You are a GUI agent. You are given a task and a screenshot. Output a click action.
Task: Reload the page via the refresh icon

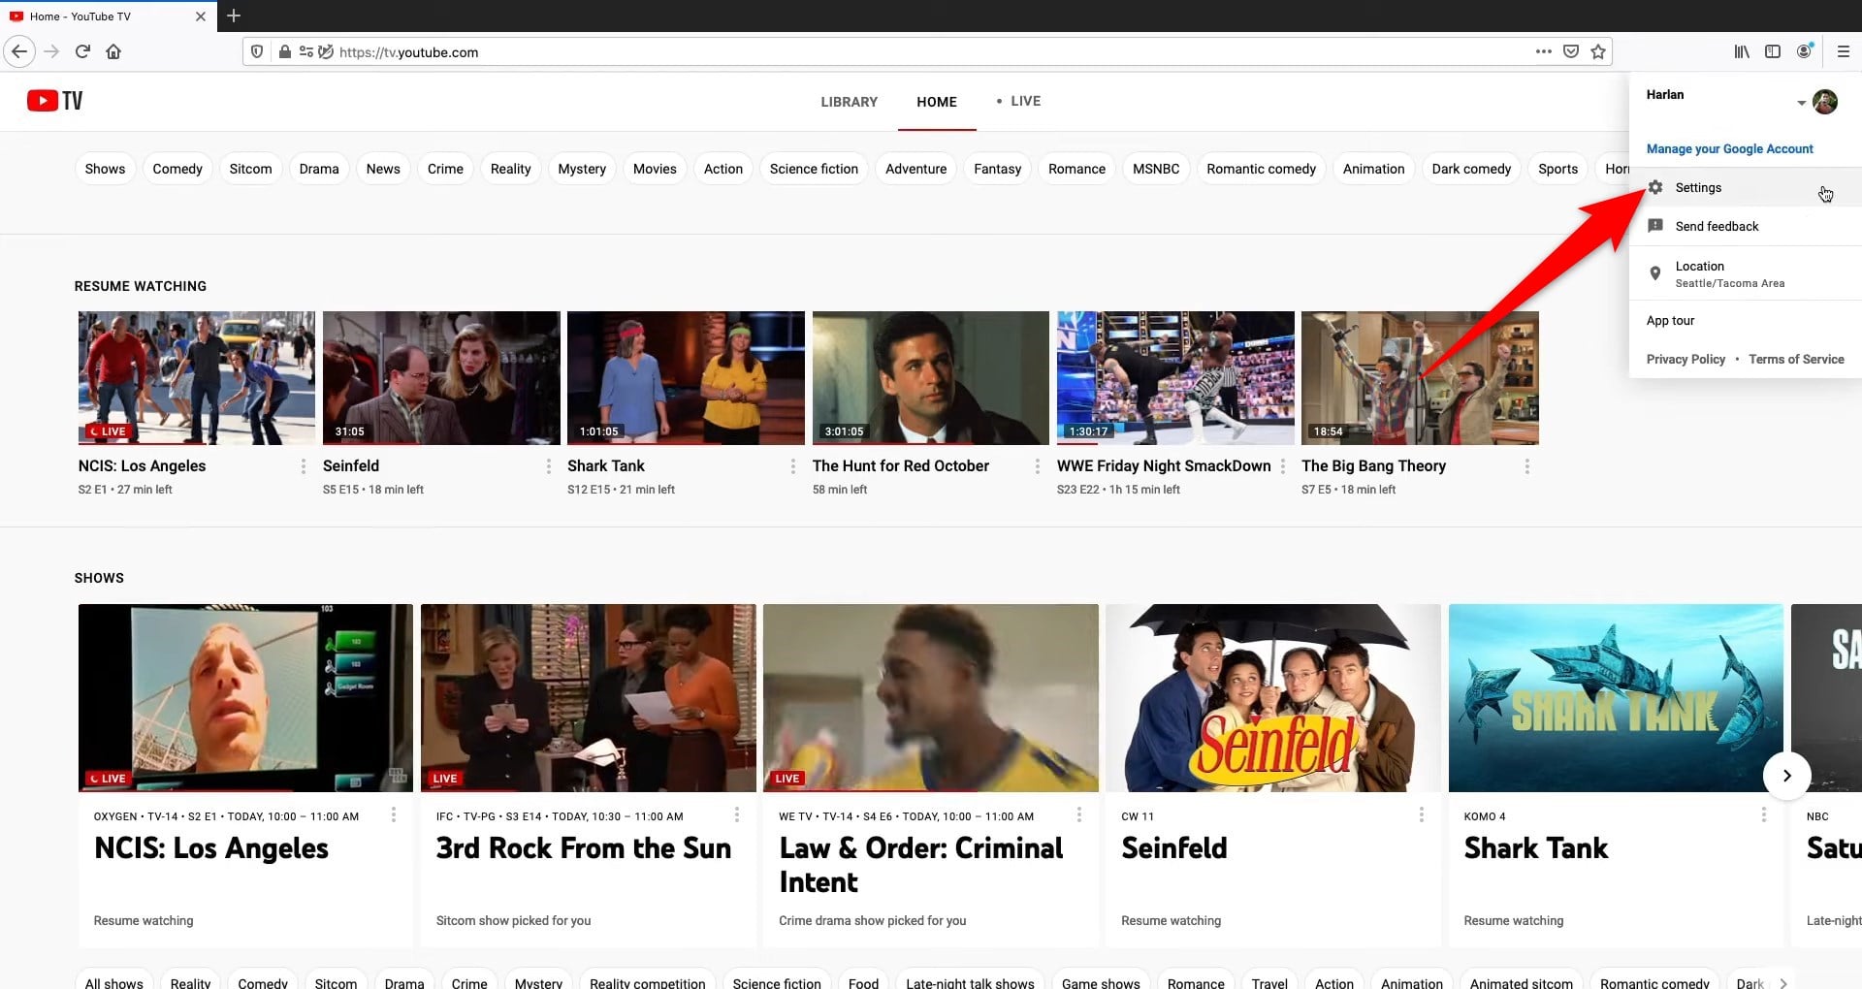(82, 51)
